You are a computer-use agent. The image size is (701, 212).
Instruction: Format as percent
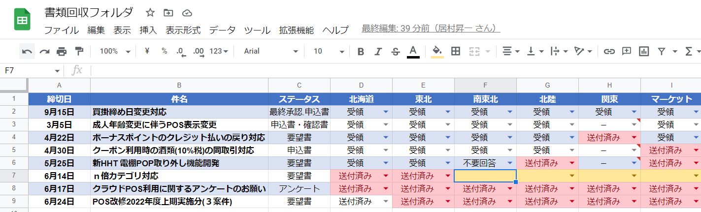(x=164, y=51)
